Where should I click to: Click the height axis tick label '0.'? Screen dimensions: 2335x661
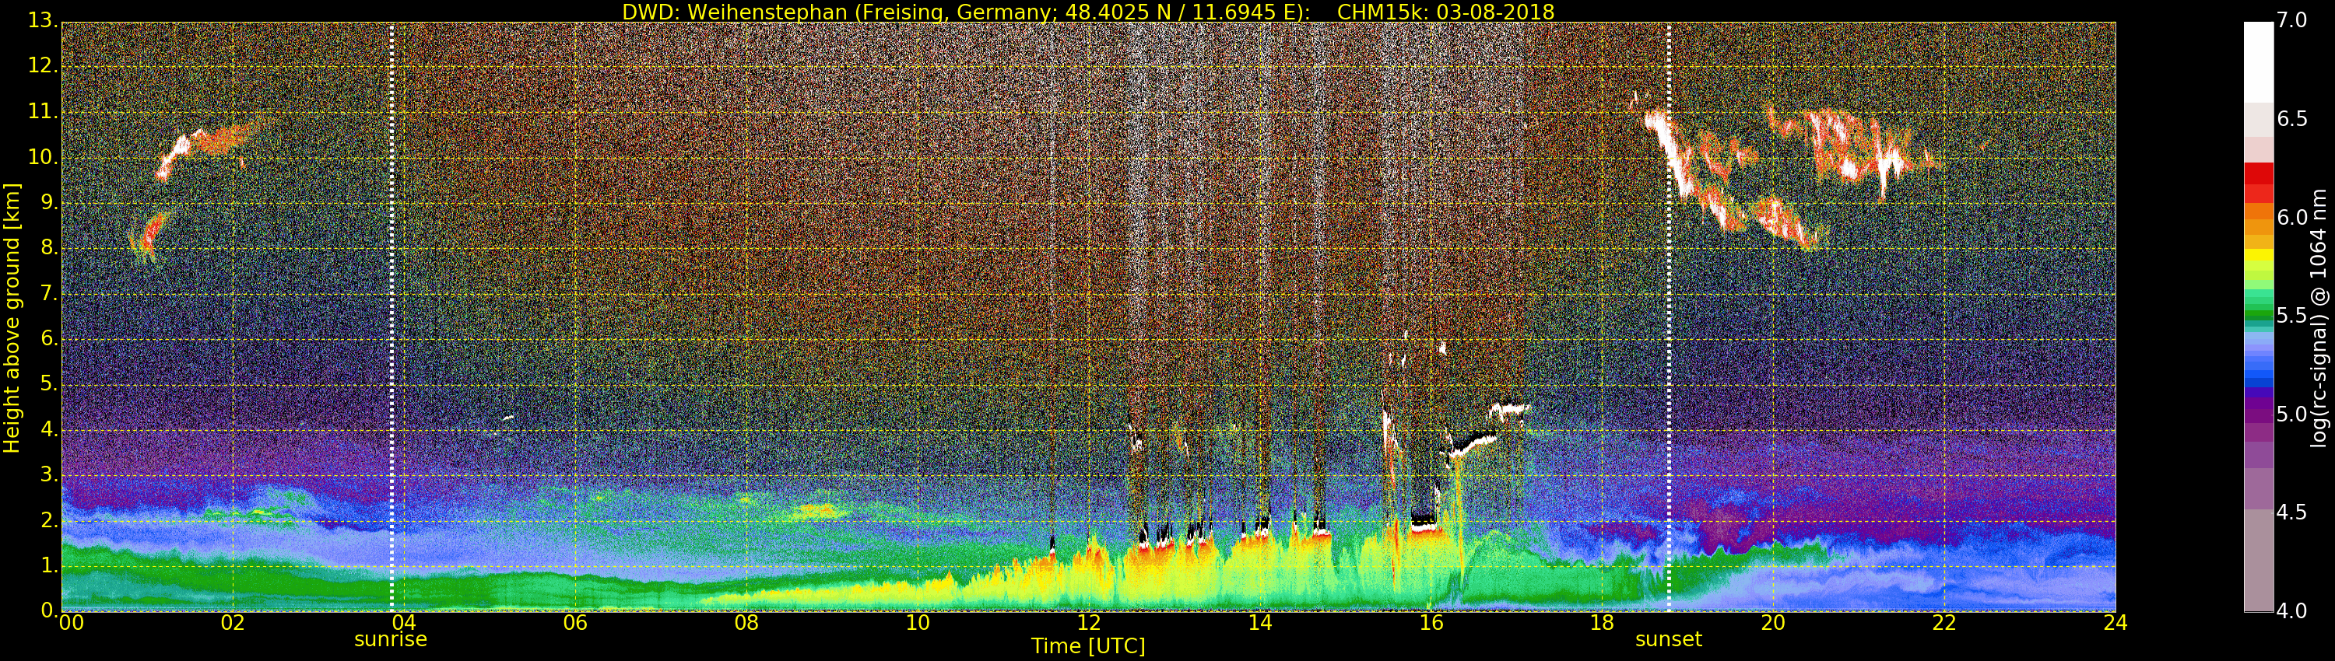(49, 610)
